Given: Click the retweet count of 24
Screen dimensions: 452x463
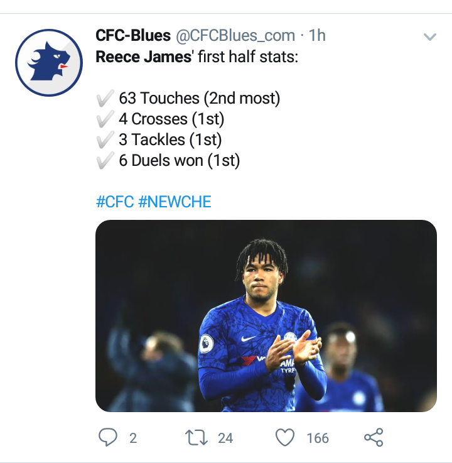Looking at the screenshot, I should (225, 438).
